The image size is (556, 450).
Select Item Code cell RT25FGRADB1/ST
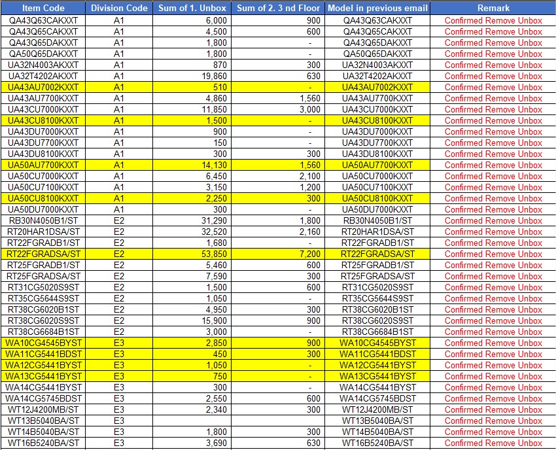point(43,265)
